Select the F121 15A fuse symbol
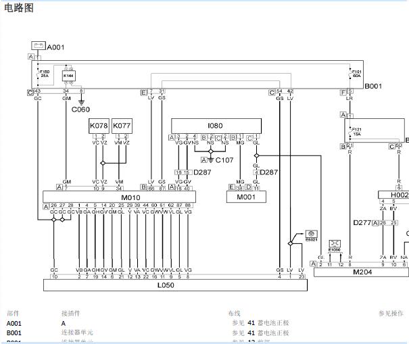This screenshot has height=344, width=409. coord(350,132)
